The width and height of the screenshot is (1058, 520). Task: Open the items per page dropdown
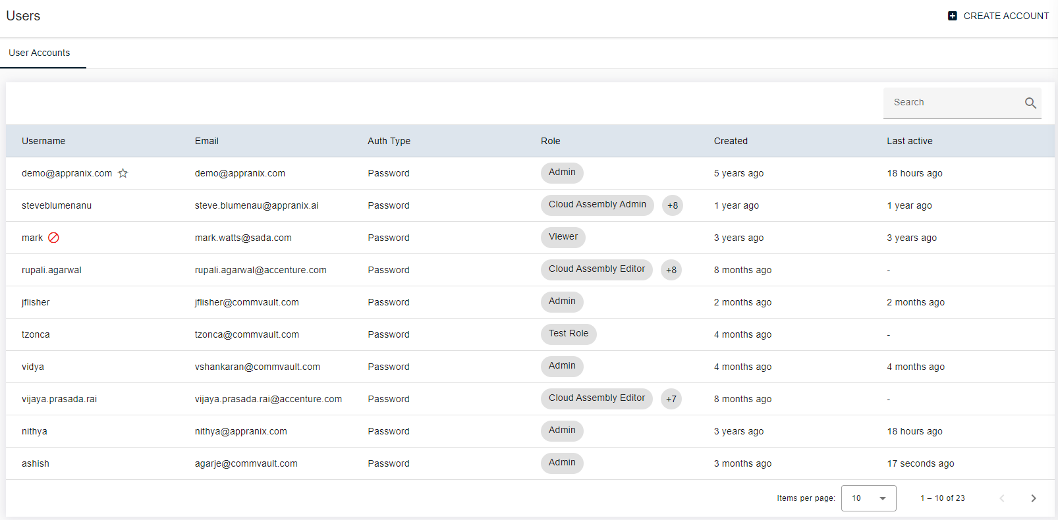point(868,498)
